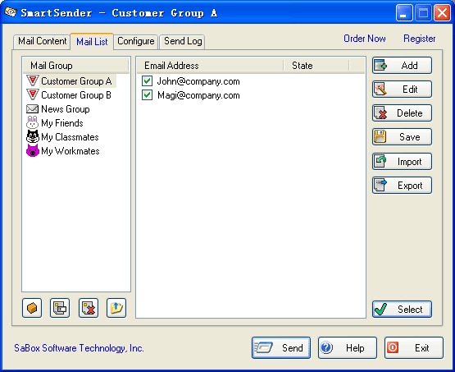Select the Magi@company.com address text
Screen dimensions: 455x372
click(x=198, y=95)
